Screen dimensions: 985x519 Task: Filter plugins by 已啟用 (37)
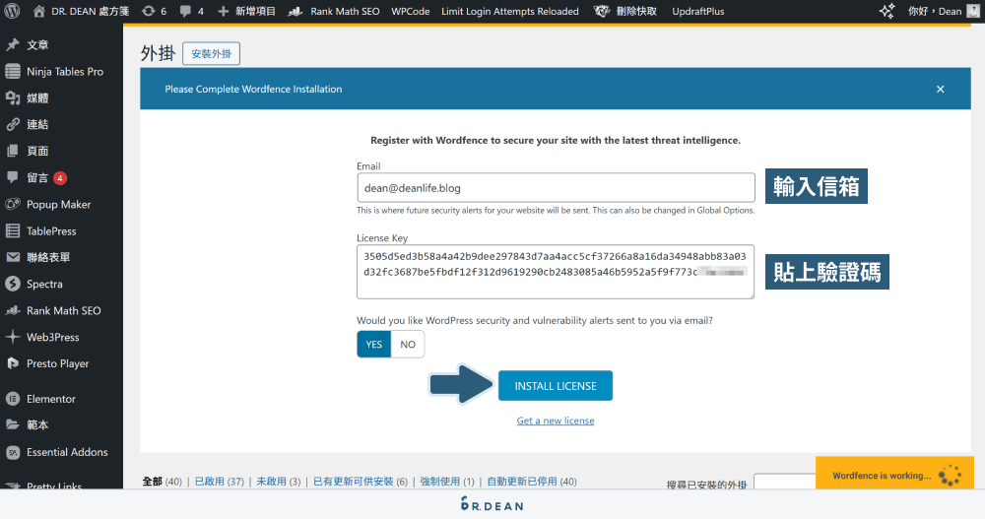point(220,482)
